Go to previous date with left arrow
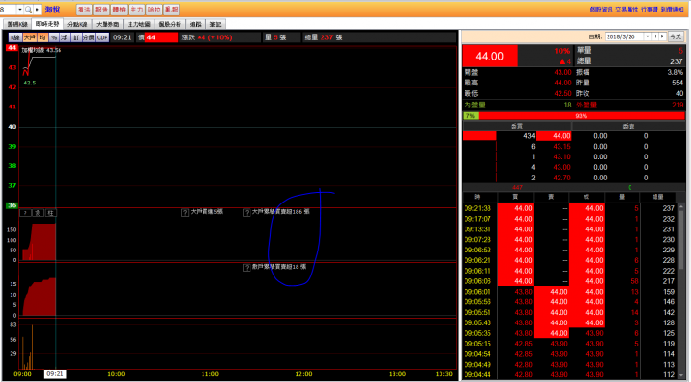 (655, 36)
